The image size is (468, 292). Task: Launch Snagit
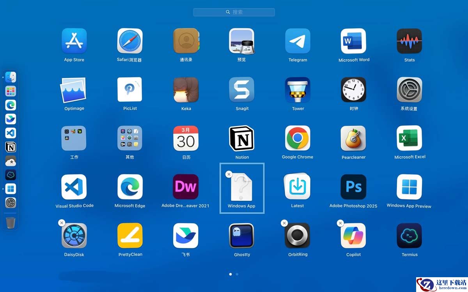tap(242, 90)
